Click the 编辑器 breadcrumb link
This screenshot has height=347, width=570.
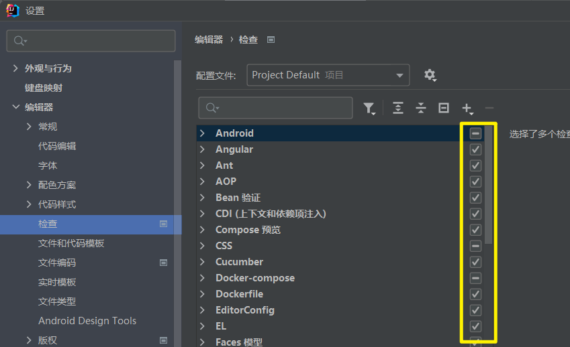(x=208, y=40)
